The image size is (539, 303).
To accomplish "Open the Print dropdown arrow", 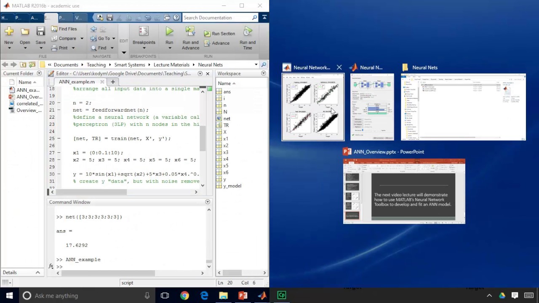I will coord(73,48).
